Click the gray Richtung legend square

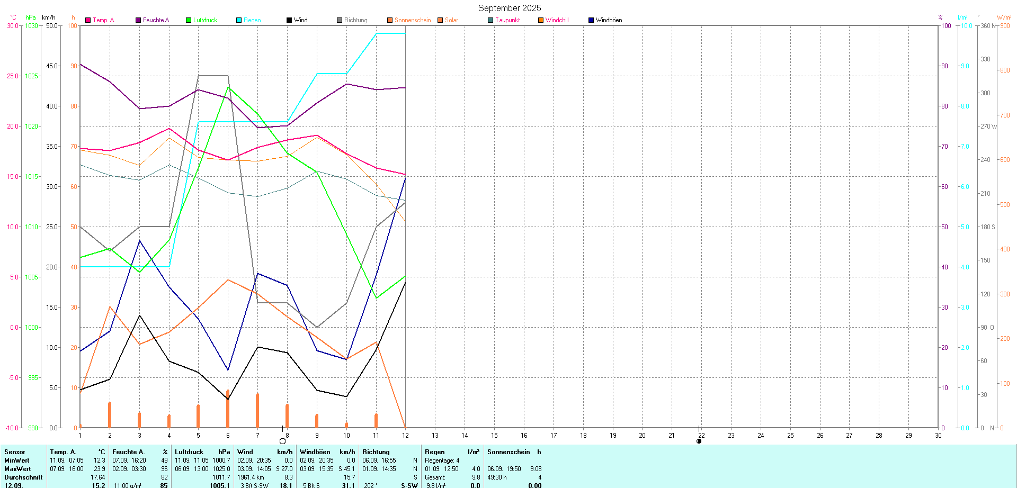tap(340, 20)
